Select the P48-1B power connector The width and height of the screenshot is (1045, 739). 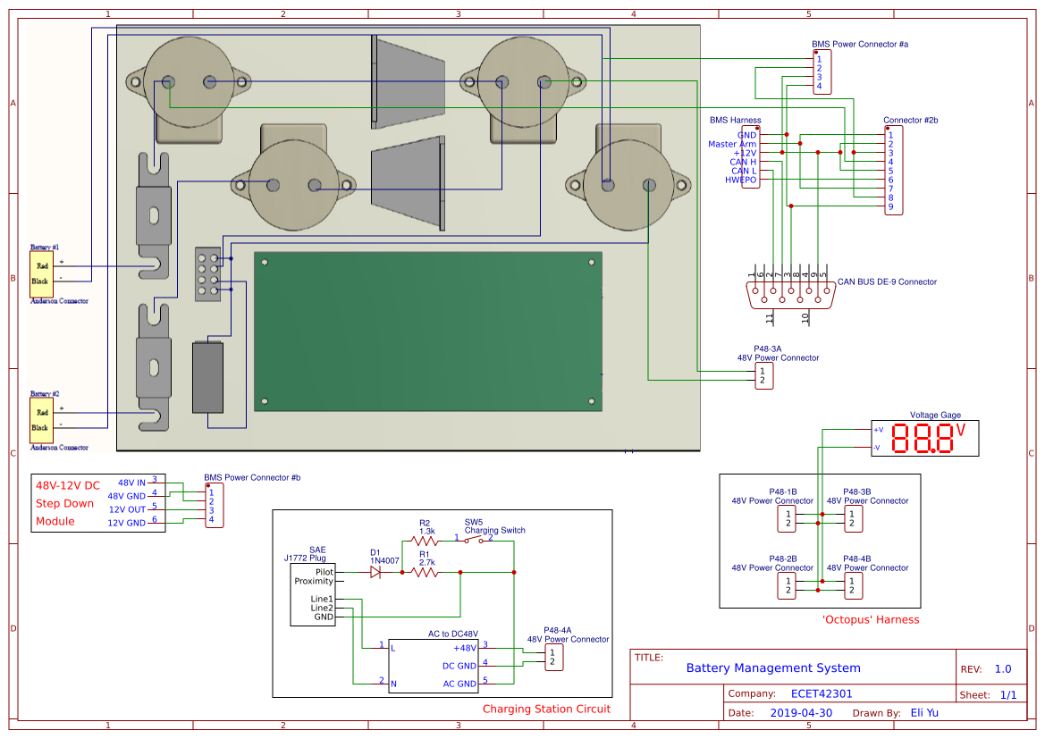(x=787, y=519)
